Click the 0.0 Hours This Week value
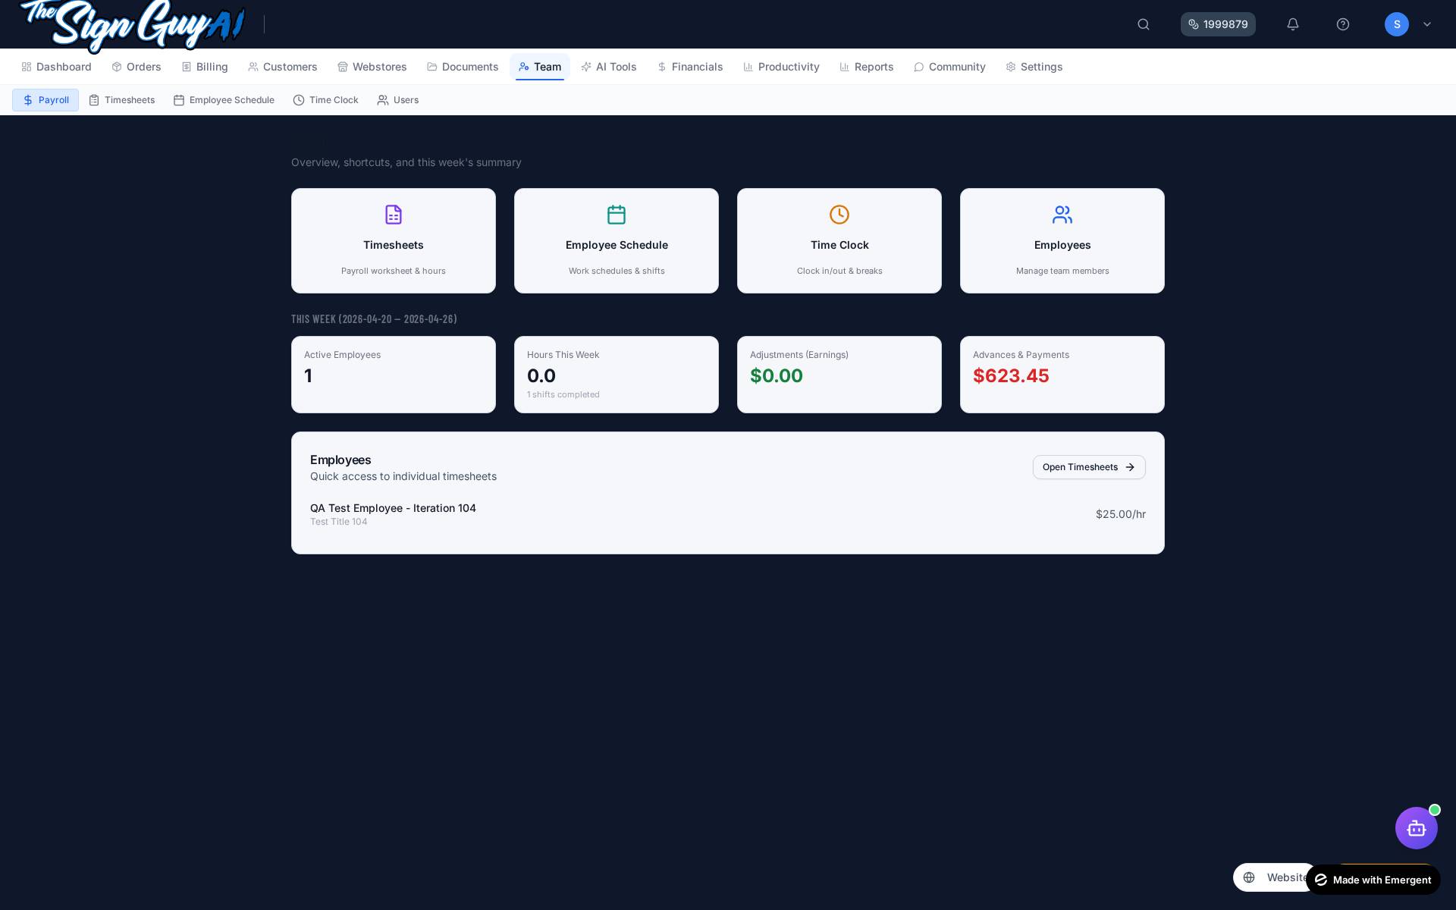Screen dimensions: 1456x910 (x=541, y=376)
